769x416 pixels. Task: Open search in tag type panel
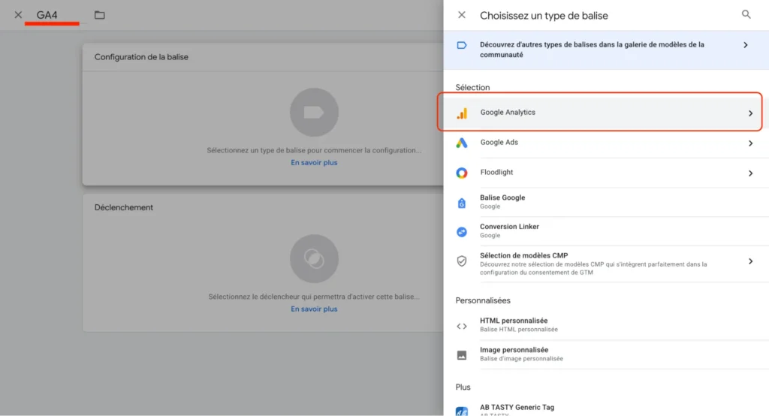(746, 14)
